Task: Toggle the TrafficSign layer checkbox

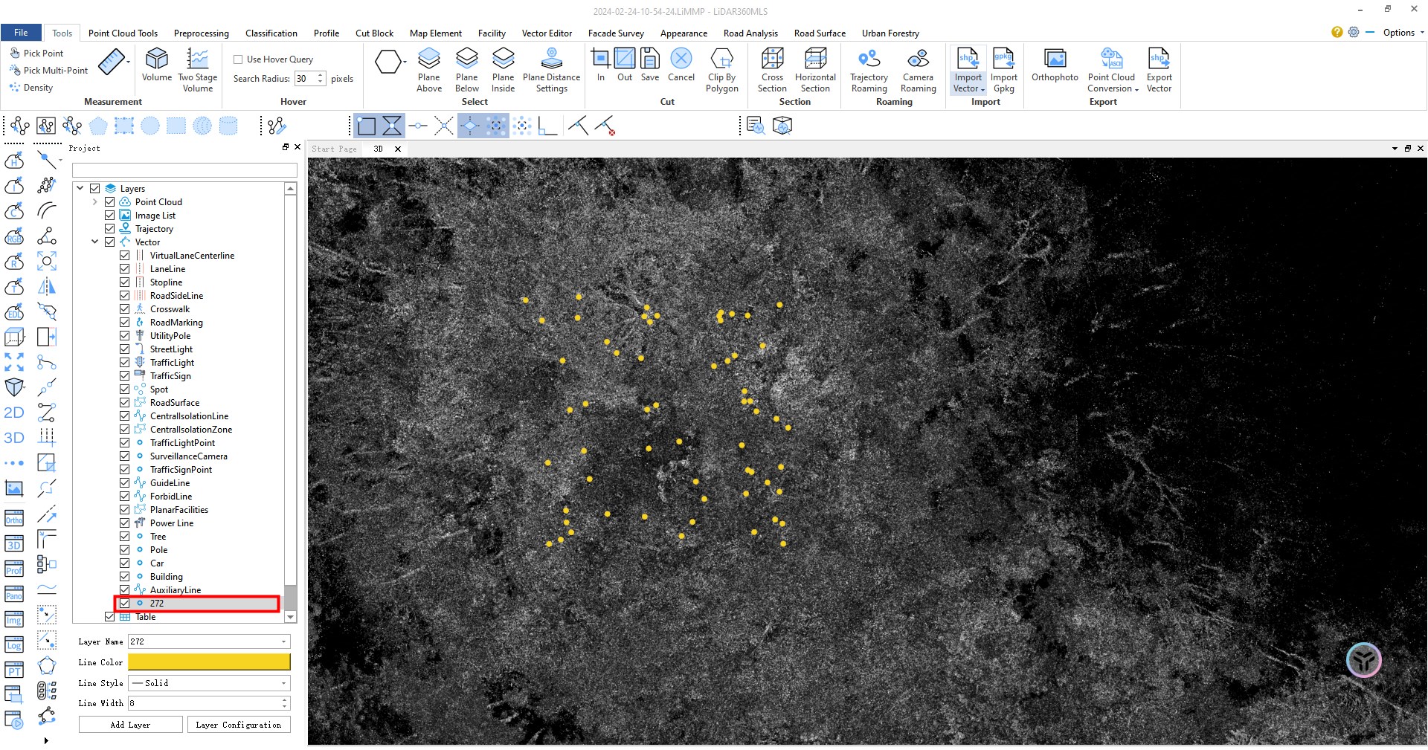Action: coord(125,376)
